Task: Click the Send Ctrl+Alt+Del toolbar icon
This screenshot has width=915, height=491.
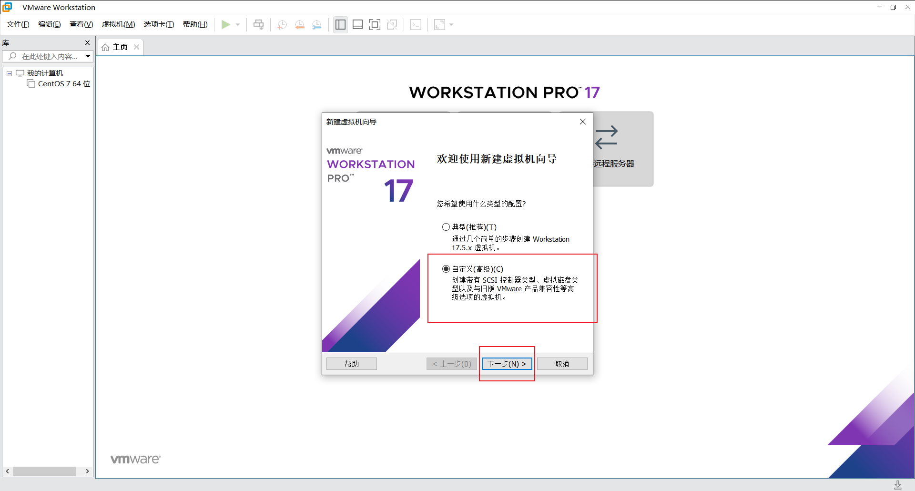Action: coord(258,24)
